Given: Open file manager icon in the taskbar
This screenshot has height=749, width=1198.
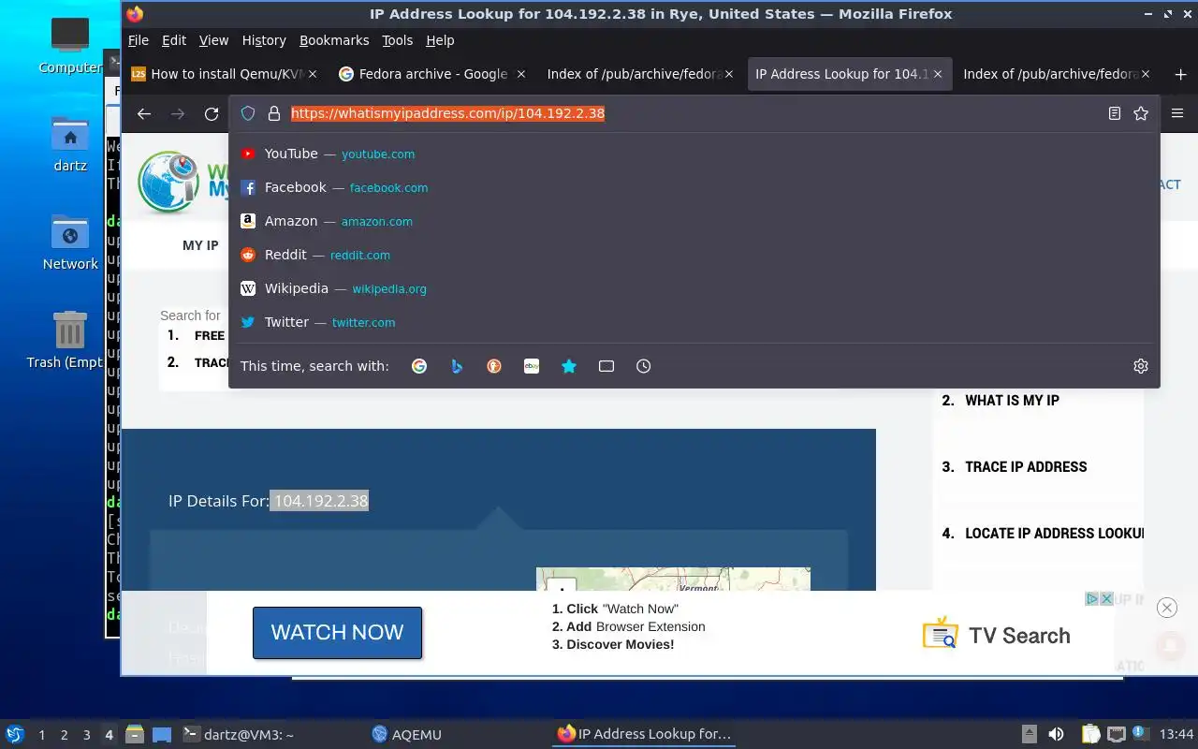Looking at the screenshot, I should point(134,735).
